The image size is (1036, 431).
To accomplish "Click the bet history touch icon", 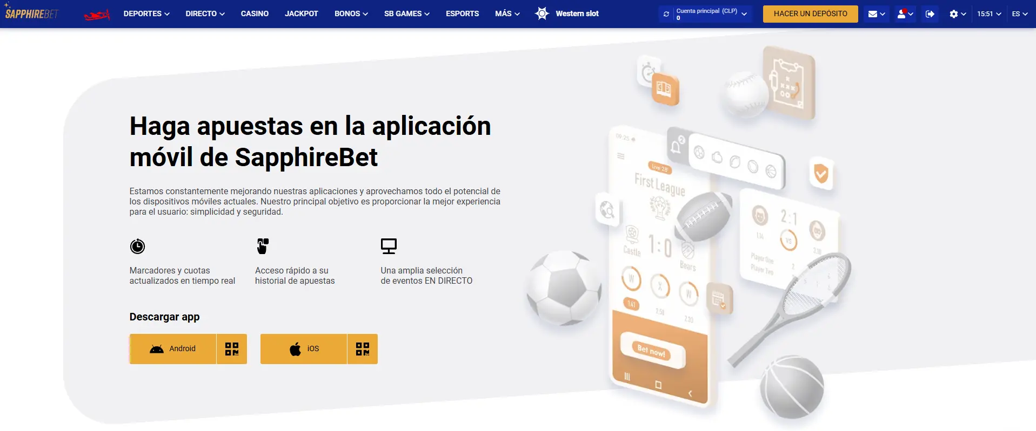I will (263, 246).
